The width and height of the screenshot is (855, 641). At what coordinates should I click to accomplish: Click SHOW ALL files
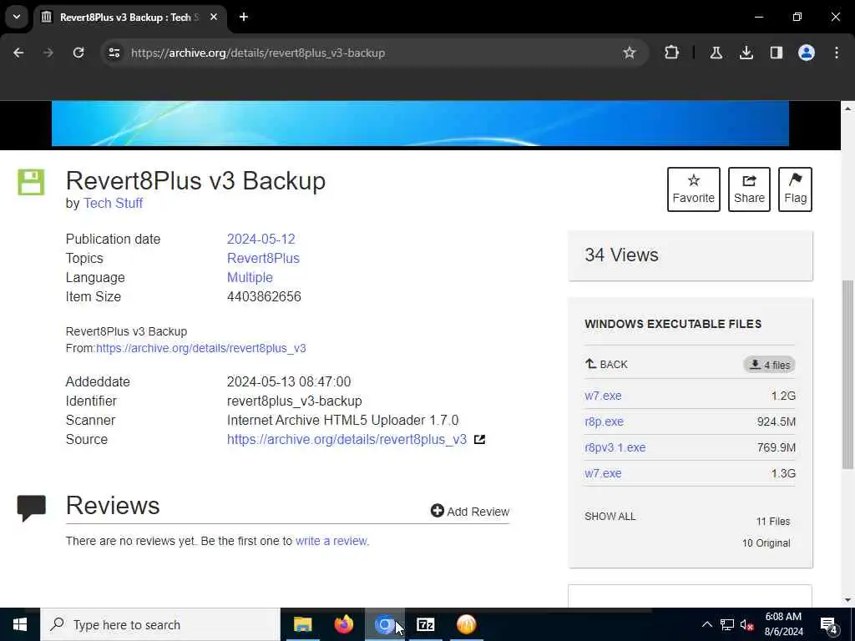point(610,516)
